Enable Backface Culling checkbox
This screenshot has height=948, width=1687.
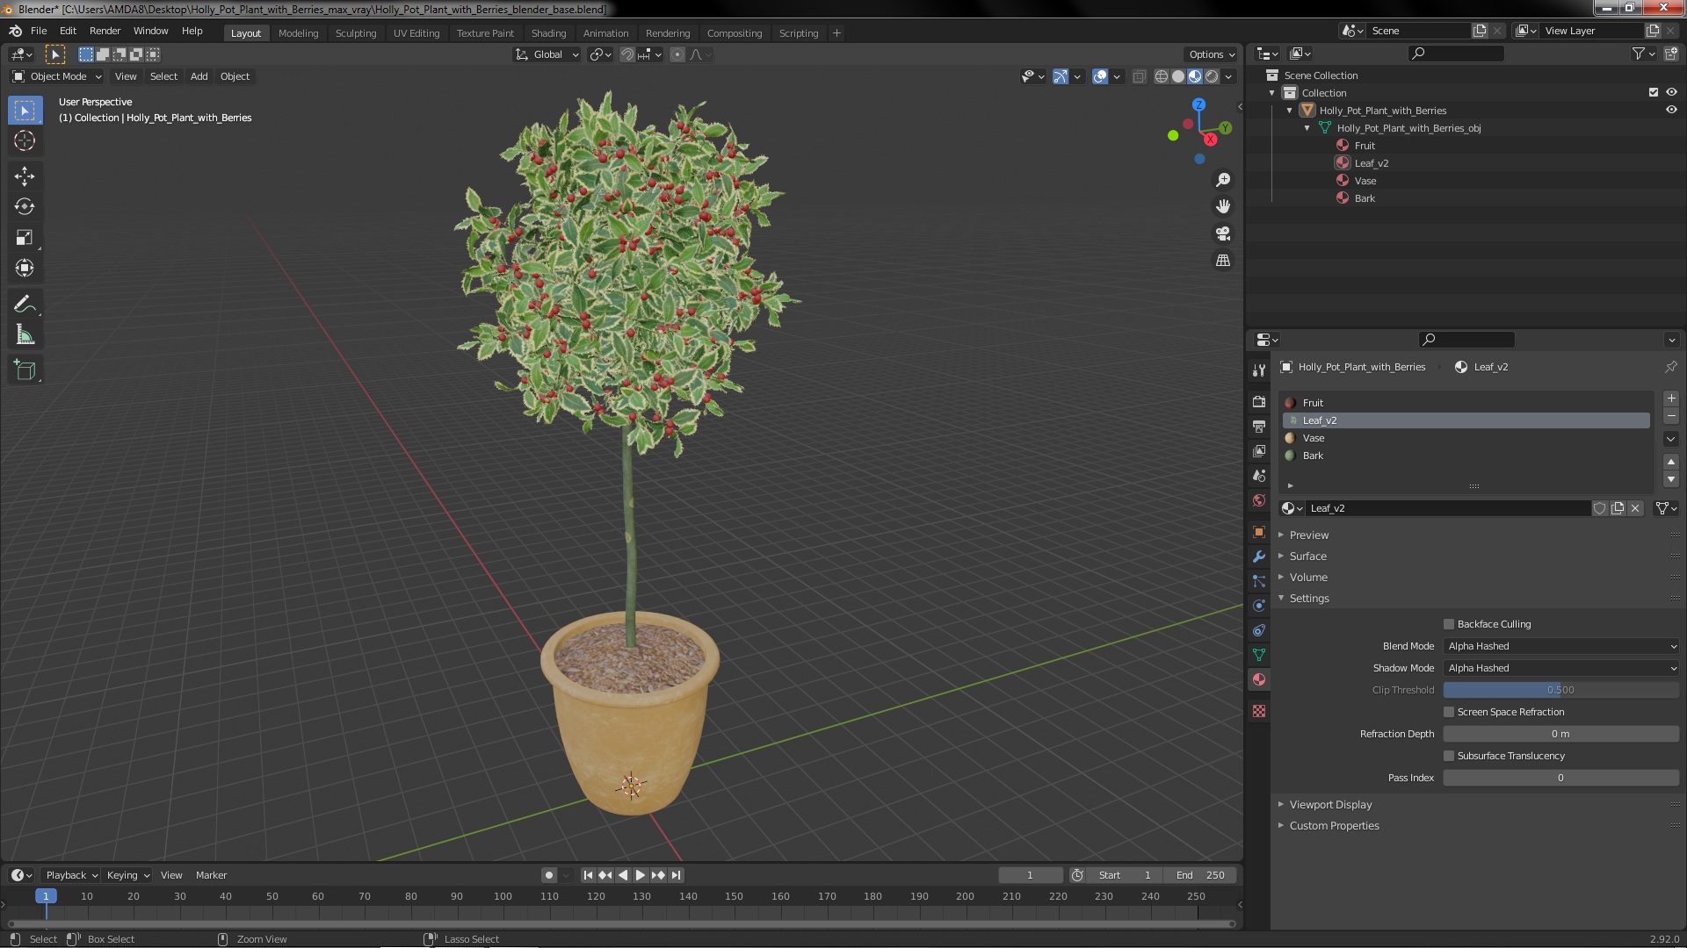(1449, 624)
